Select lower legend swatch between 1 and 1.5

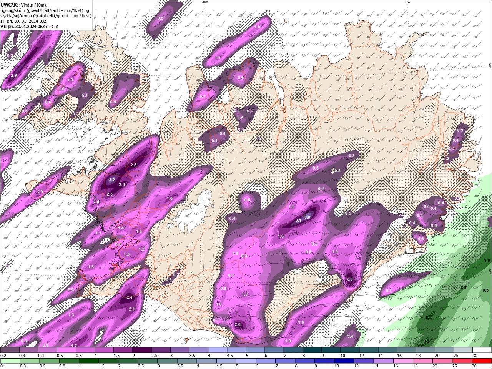click(89, 361)
